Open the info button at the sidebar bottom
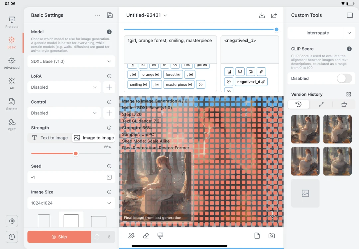359x249 pixels. click(12, 237)
